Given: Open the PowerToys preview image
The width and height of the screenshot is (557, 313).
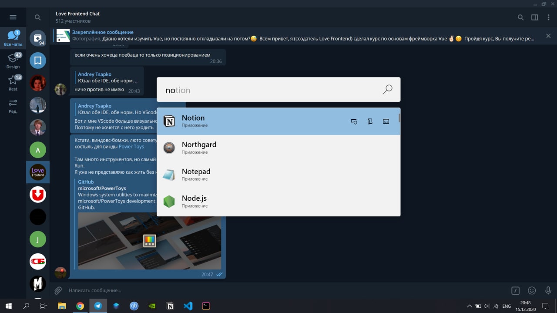Looking at the screenshot, I should pyautogui.click(x=149, y=241).
